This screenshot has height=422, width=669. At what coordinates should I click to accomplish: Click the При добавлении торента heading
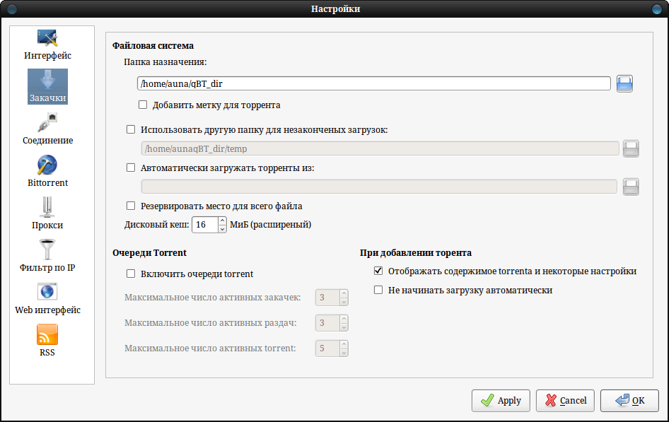coord(416,253)
